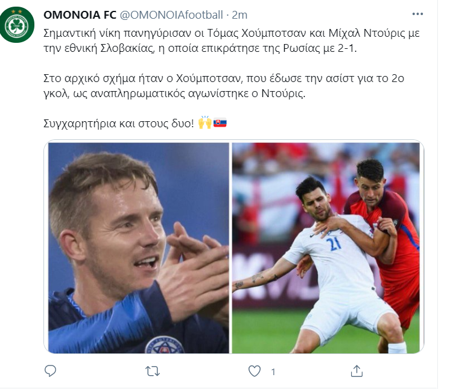Click the raised hands emoji
Viewport: 450px width, 389px height.
(205, 123)
